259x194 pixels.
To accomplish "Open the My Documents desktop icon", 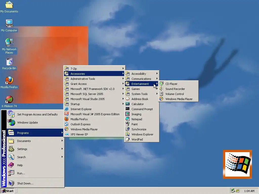I will click(x=9, y=7).
